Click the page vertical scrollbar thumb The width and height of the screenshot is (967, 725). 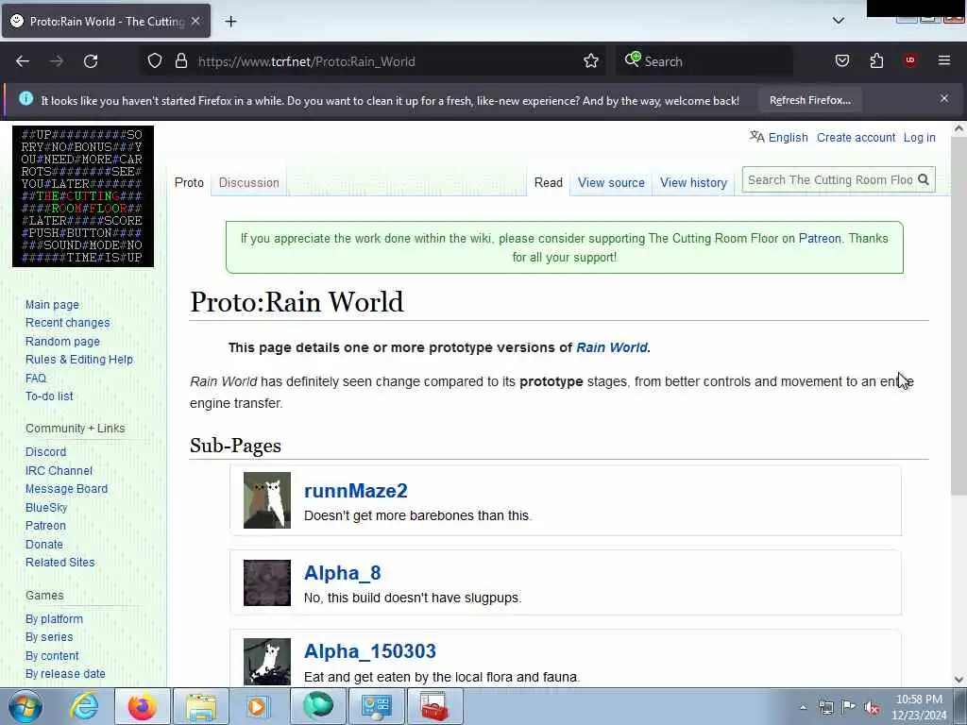point(959,315)
